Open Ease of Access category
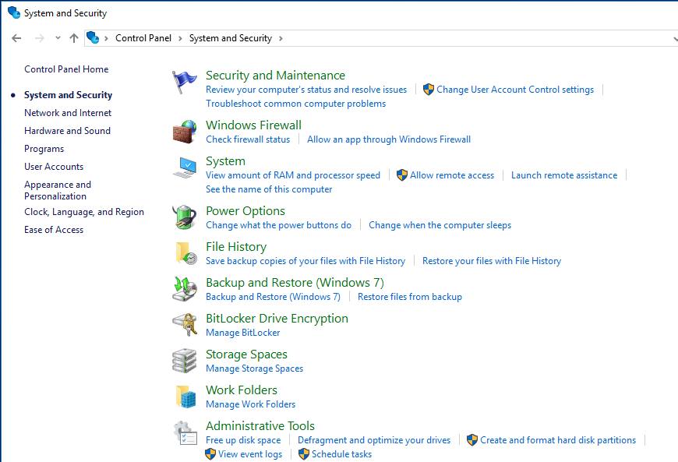678x462 pixels. point(54,230)
